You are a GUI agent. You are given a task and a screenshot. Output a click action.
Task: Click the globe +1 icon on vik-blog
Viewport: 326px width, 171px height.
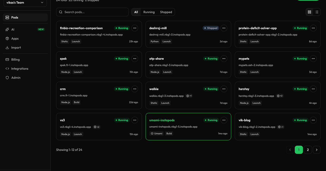coord(281,127)
